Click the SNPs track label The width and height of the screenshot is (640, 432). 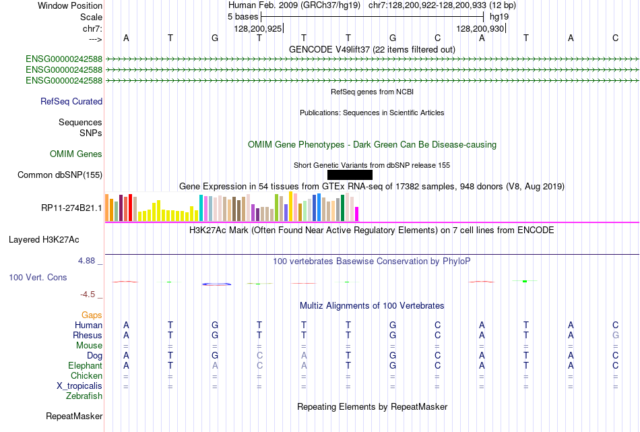(x=91, y=133)
